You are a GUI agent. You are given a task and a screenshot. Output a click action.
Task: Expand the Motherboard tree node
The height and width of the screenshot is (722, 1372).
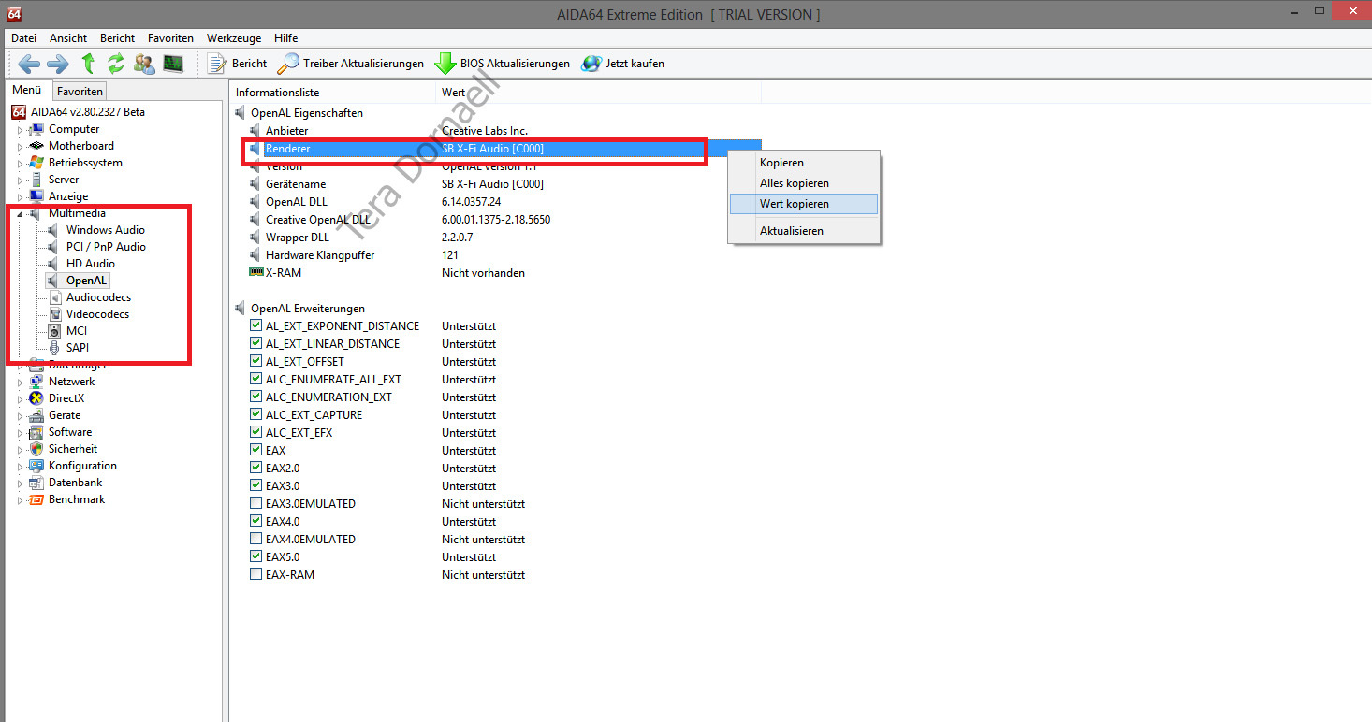pos(21,147)
